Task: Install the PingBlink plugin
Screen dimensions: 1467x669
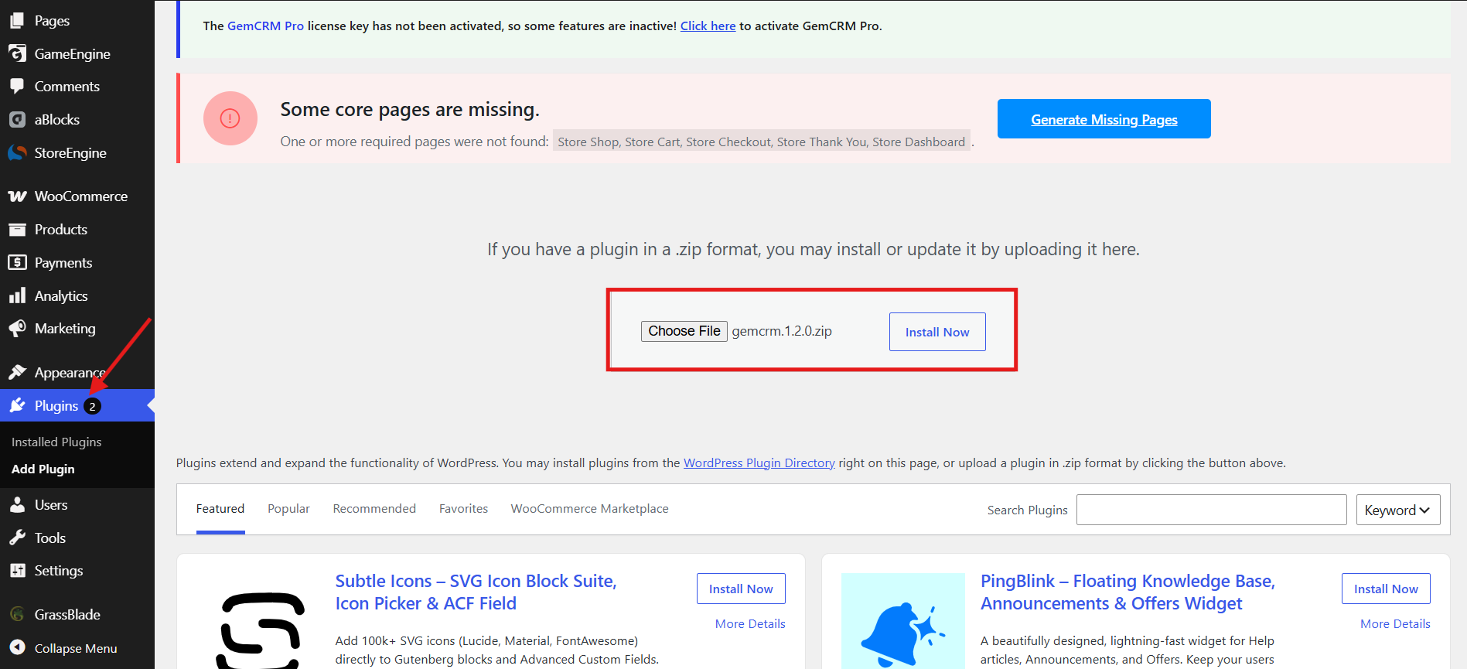Action: tap(1386, 589)
